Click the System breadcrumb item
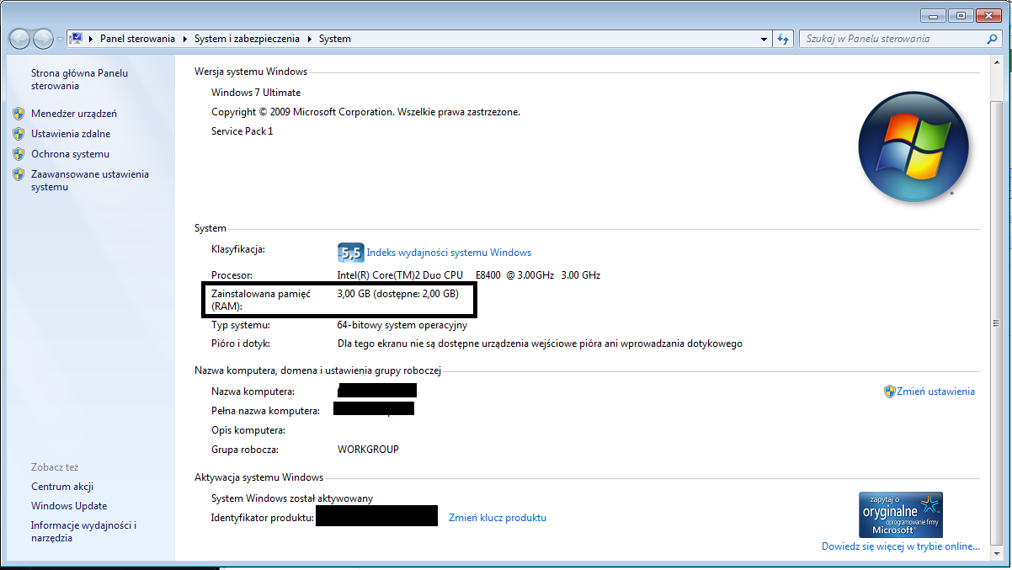The width and height of the screenshot is (1012, 570). [334, 39]
